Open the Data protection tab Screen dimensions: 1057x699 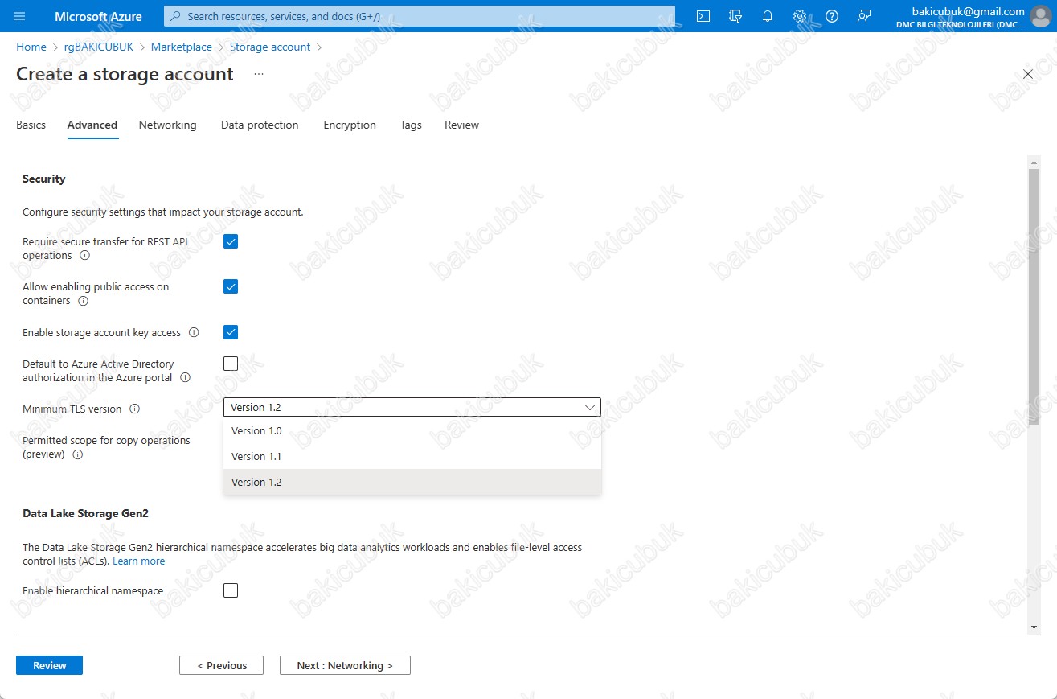[260, 125]
